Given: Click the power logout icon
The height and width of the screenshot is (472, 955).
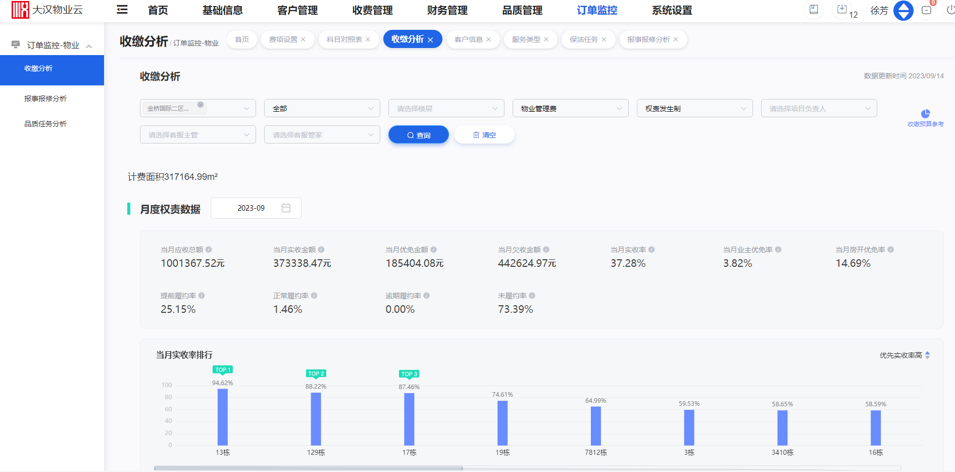Looking at the screenshot, I should coord(950,10).
